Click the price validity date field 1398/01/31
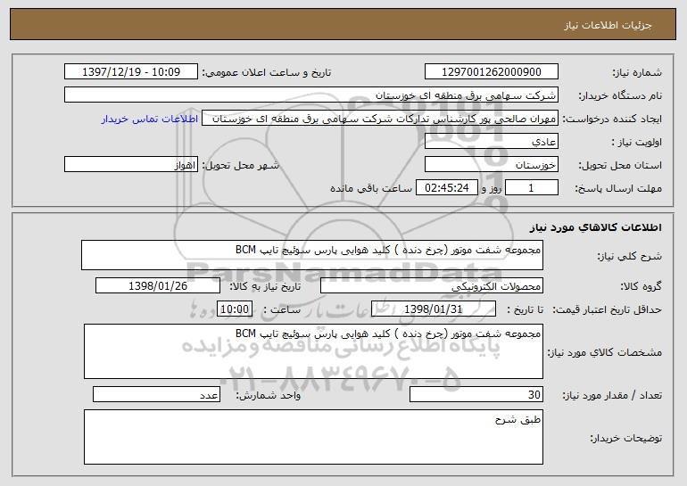687x486 pixels. 433,309
